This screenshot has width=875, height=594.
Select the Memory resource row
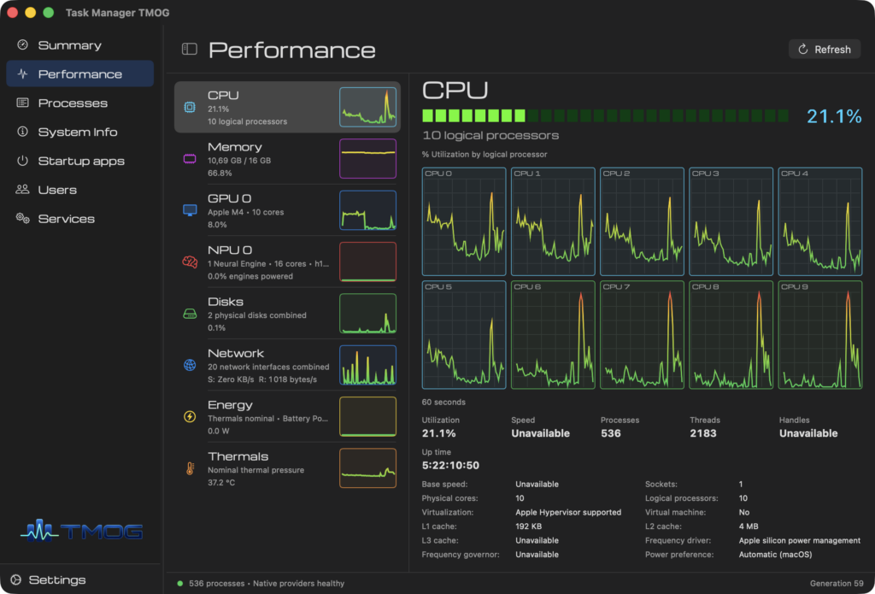pos(287,159)
